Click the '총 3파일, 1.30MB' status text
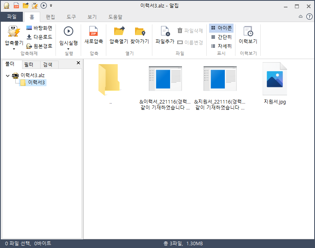 [x=183, y=243]
